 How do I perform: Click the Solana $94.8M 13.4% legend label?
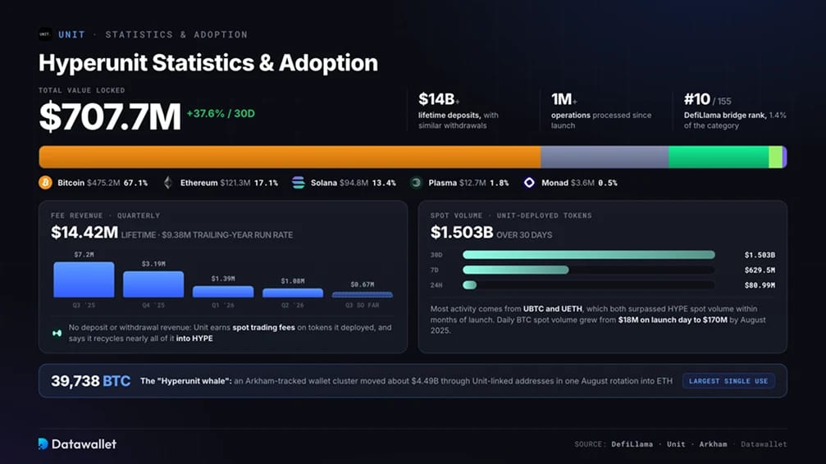tap(353, 183)
